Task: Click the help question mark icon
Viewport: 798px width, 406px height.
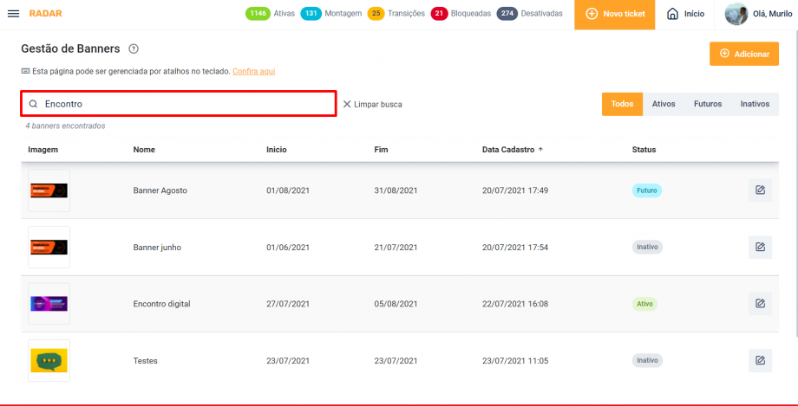Action: click(134, 49)
